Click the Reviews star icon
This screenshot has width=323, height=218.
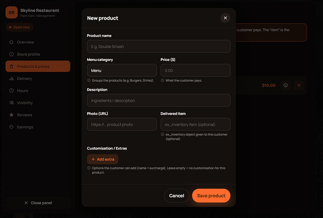click(11, 115)
